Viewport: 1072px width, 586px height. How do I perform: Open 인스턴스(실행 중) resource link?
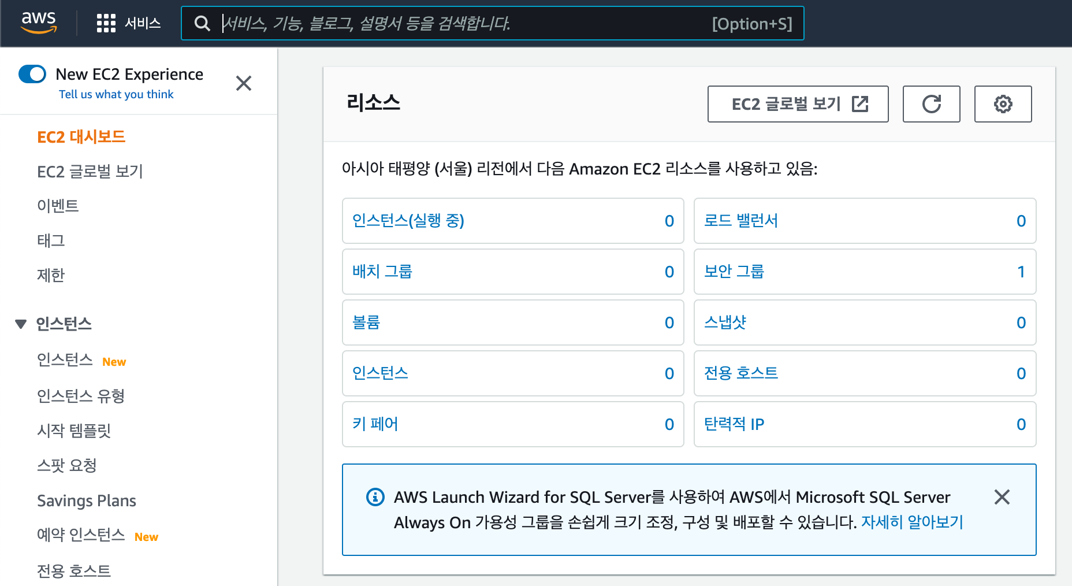pos(408,221)
